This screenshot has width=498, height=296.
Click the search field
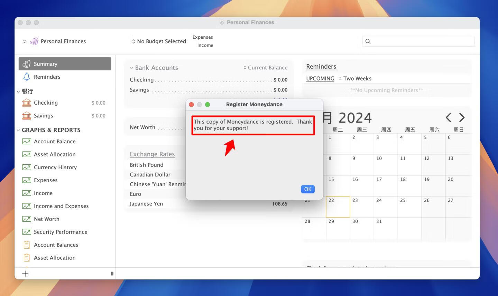pyautogui.click(x=418, y=41)
